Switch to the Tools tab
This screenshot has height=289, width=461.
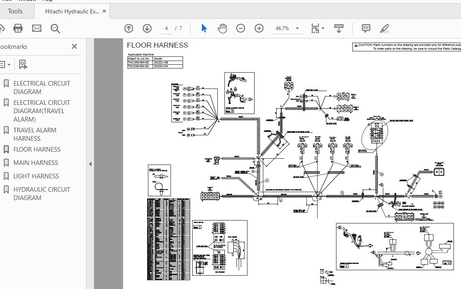[x=15, y=11]
